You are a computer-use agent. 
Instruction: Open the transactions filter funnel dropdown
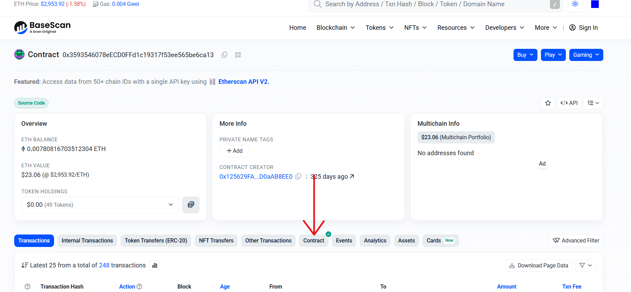point(585,265)
